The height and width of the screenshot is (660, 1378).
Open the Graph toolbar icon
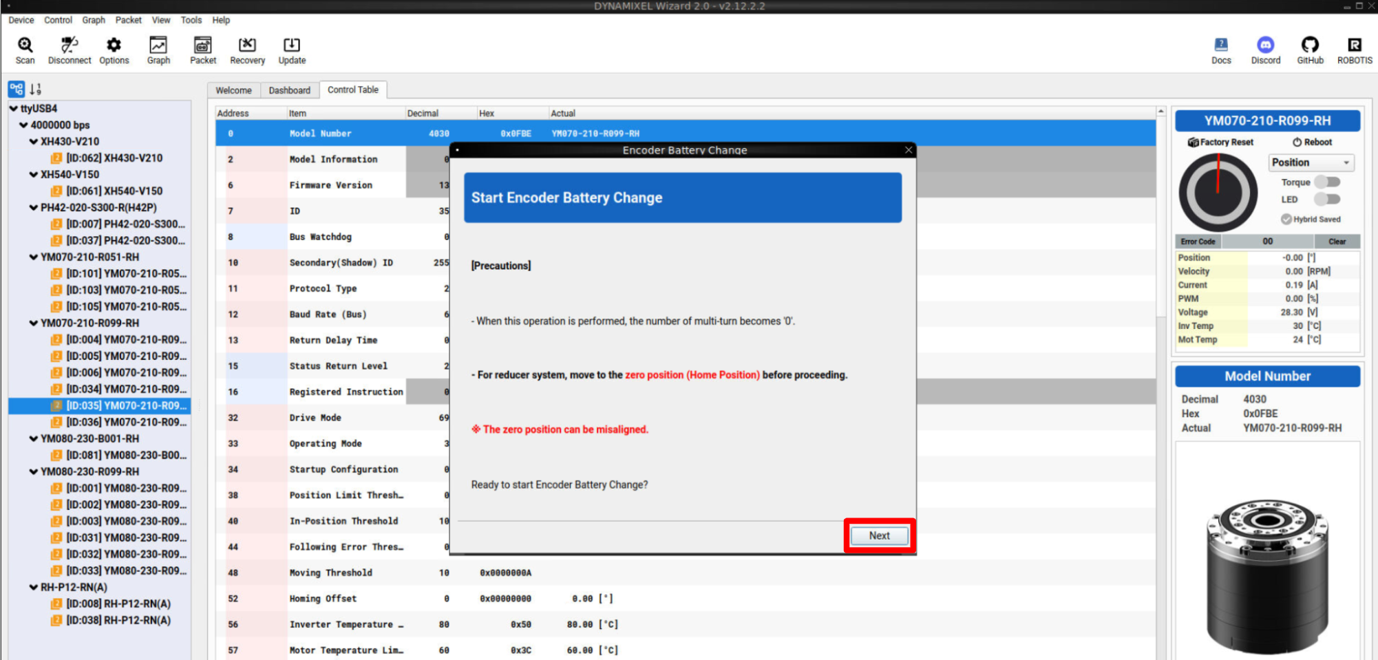158,45
